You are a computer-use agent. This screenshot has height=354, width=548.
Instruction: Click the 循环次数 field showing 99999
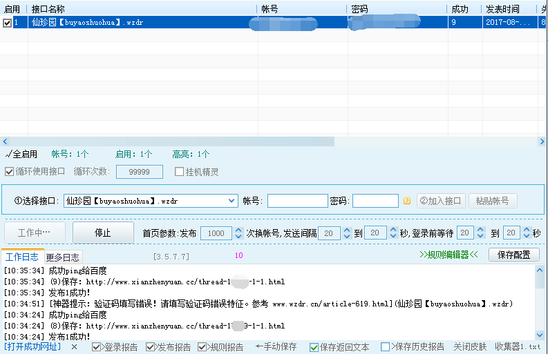(x=140, y=172)
